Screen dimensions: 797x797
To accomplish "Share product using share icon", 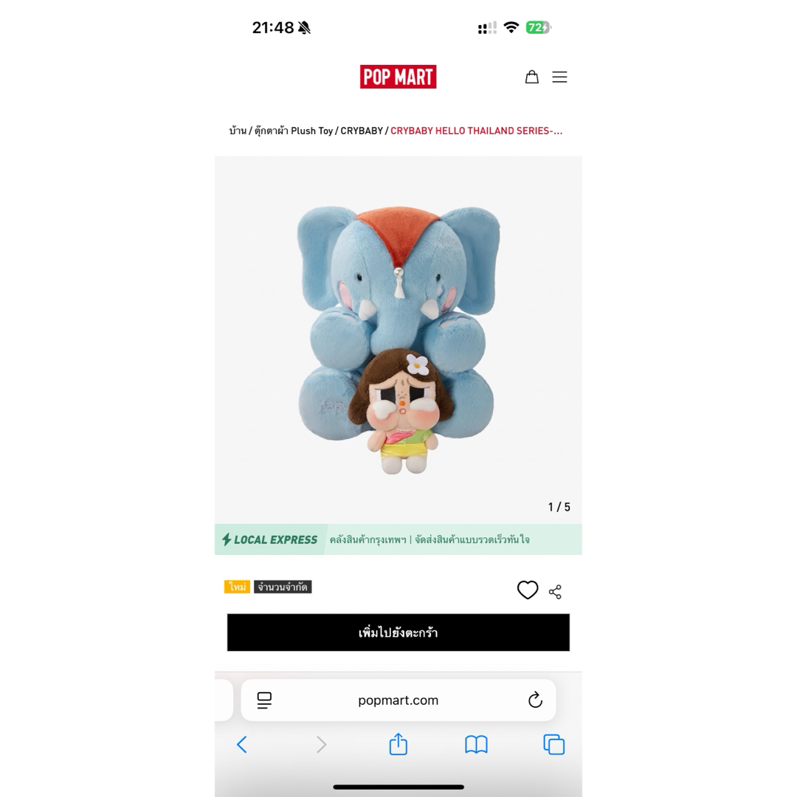I will pos(555,592).
